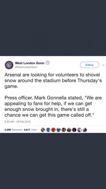Screen dimensions: 106x189
Task: Open the @WestLondonGoon handle link
Action: [x=26, y=67]
